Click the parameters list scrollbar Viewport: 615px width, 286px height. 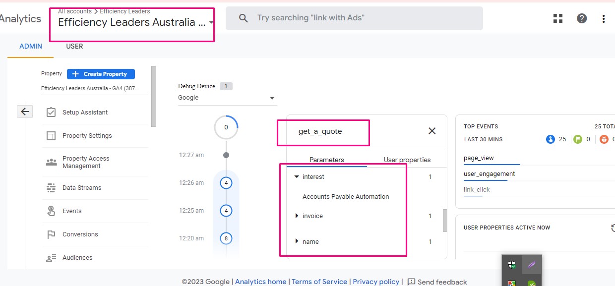click(x=445, y=221)
